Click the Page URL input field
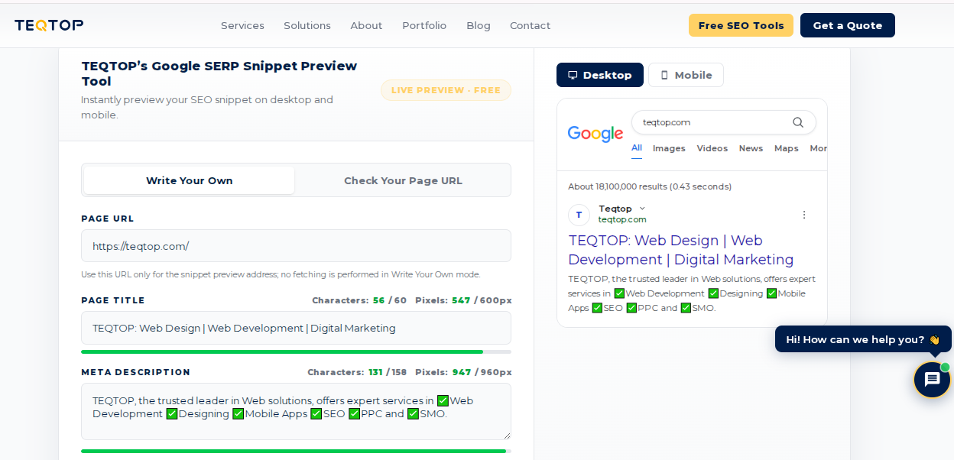This screenshot has height=460, width=954. pos(296,246)
